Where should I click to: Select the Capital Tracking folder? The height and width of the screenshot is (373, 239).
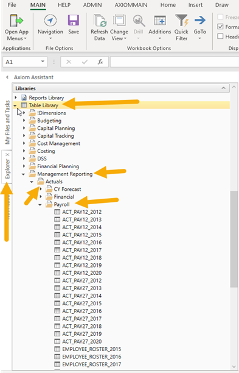(x=55, y=135)
